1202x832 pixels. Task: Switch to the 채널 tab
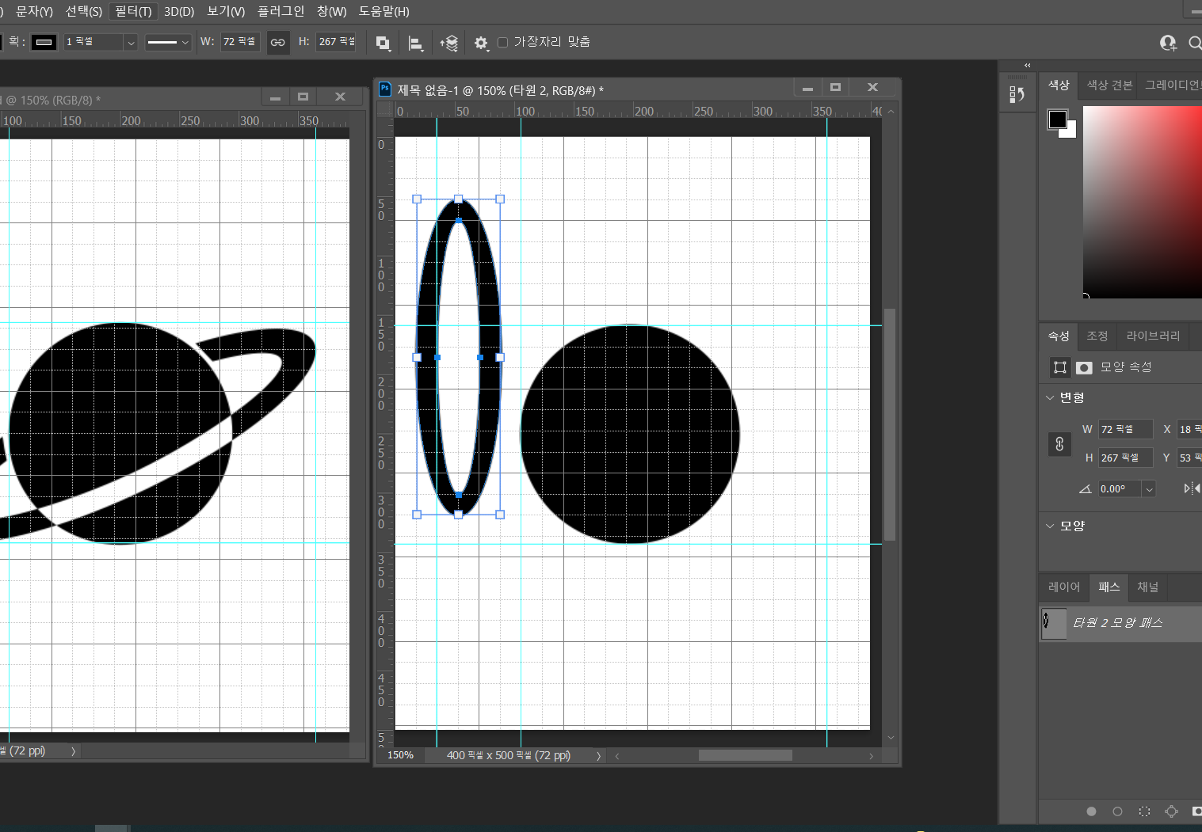click(1147, 587)
